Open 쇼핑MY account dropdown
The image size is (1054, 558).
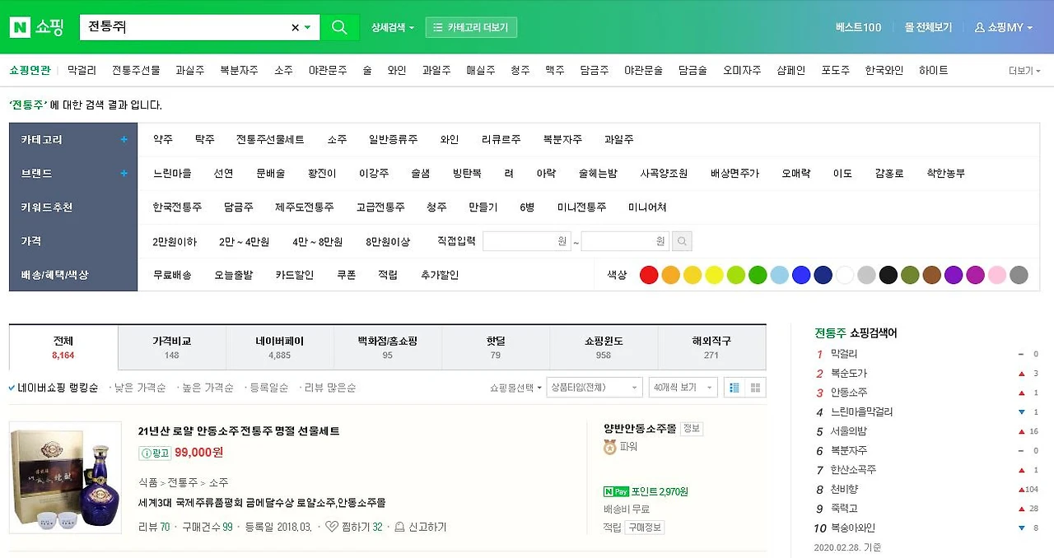pyautogui.click(x=1004, y=27)
